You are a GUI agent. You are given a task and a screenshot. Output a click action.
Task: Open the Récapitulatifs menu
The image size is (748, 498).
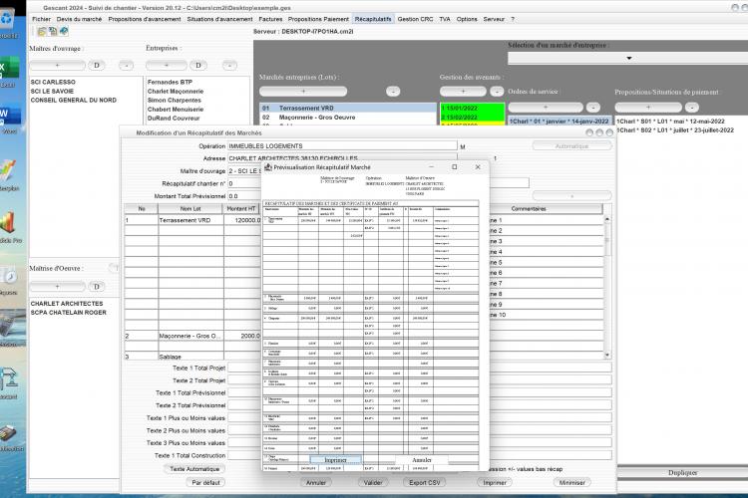click(x=373, y=19)
